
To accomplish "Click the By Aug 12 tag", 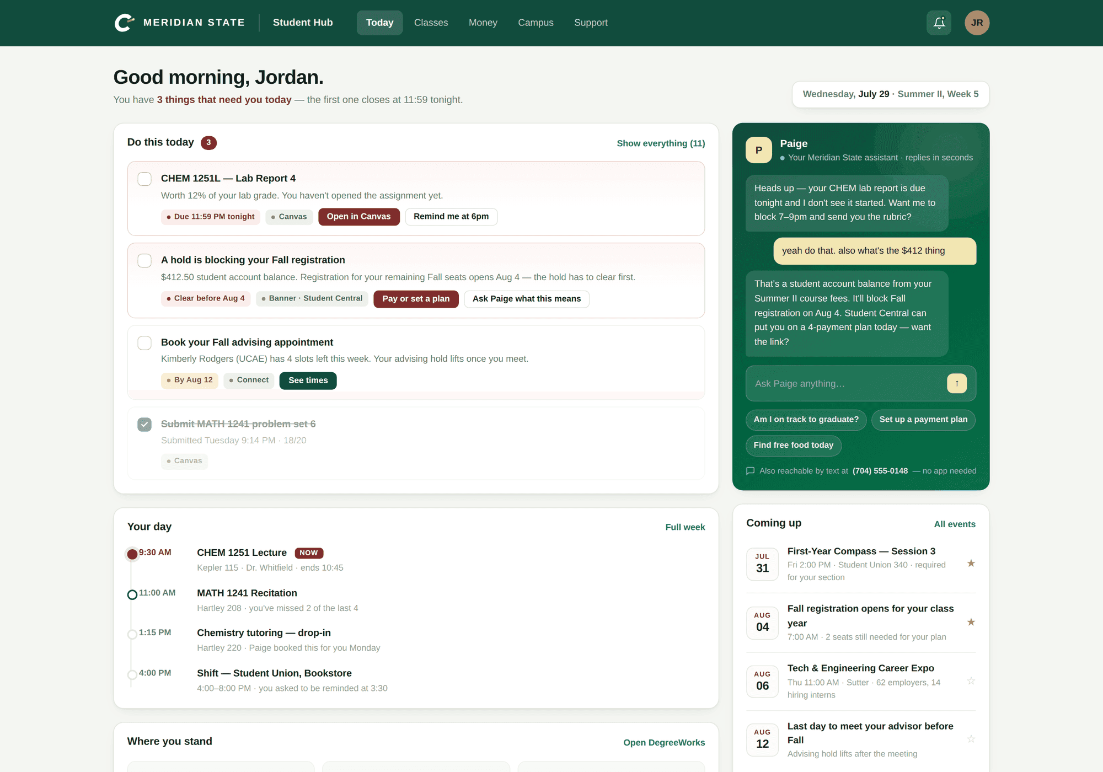I will pos(190,380).
